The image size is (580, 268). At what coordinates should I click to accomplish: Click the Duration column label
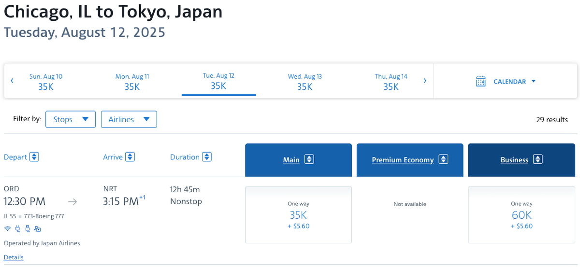pyautogui.click(x=185, y=157)
